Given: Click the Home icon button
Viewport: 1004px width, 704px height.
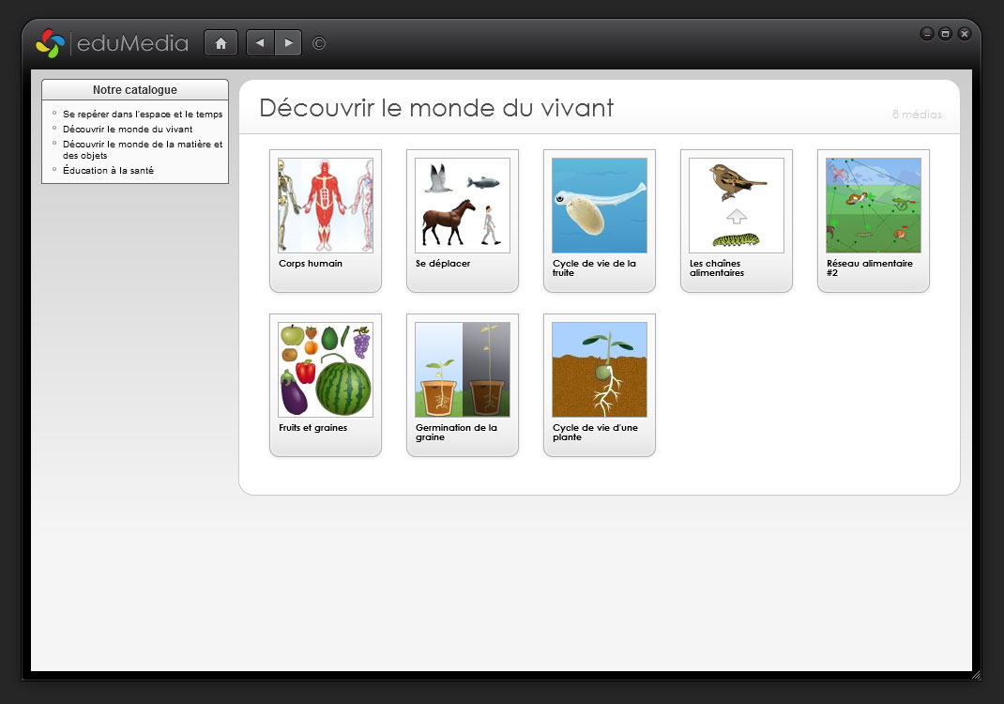Looking at the screenshot, I should [x=221, y=43].
